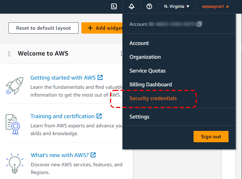Open the Welcome to AWS widget options menu

121,54
